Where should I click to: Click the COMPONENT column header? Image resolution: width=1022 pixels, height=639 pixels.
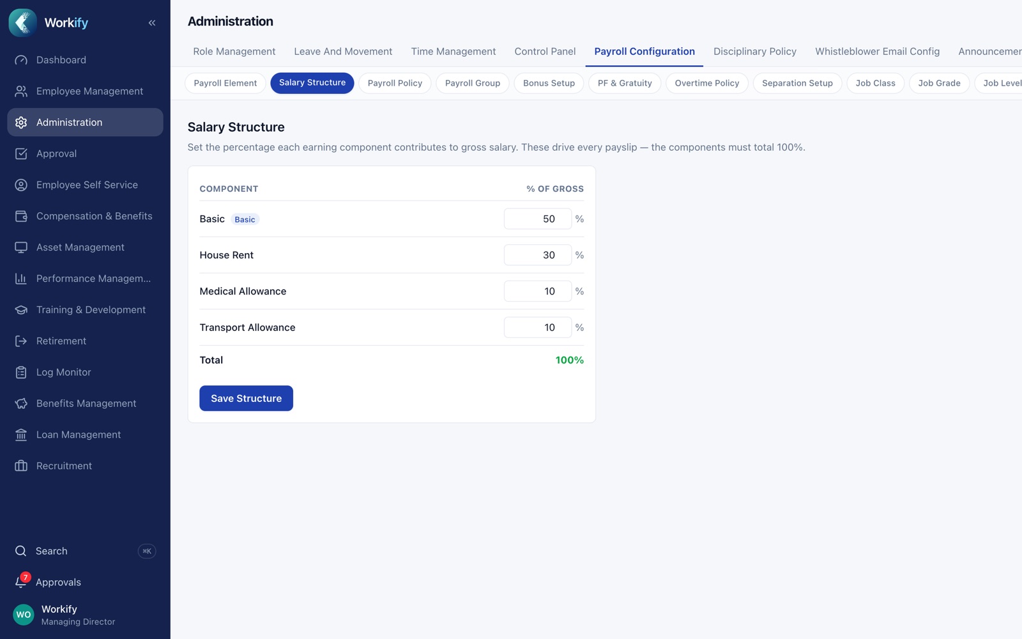[229, 189]
